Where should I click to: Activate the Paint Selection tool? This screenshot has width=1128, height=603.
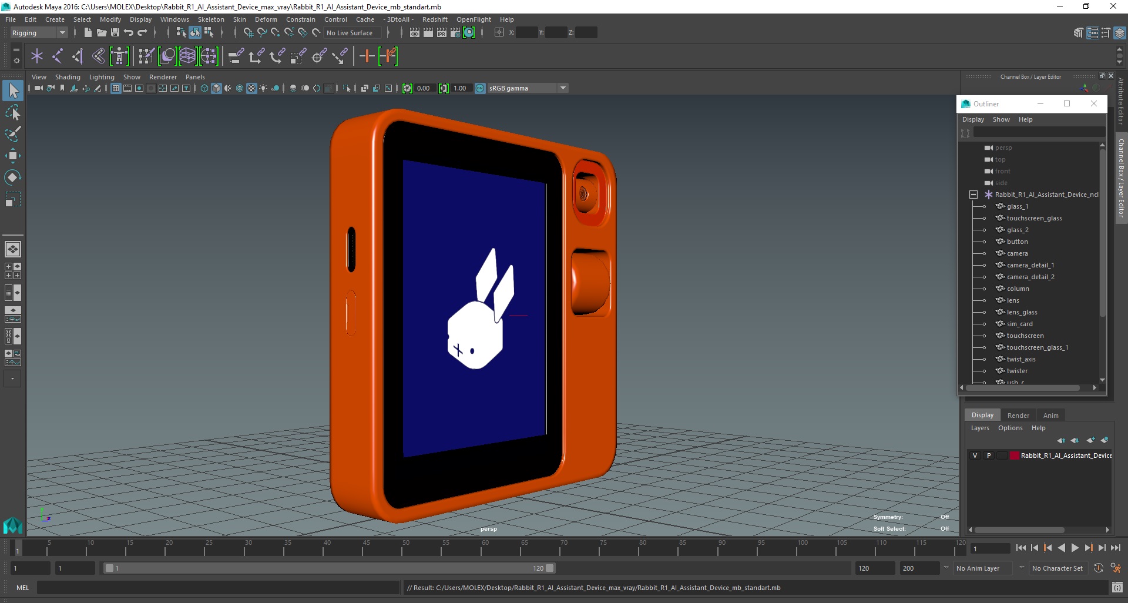tap(13, 134)
